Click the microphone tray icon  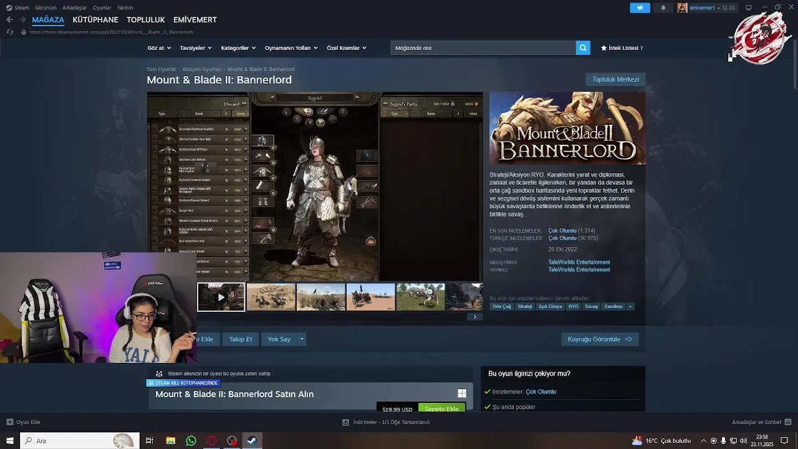point(724,441)
